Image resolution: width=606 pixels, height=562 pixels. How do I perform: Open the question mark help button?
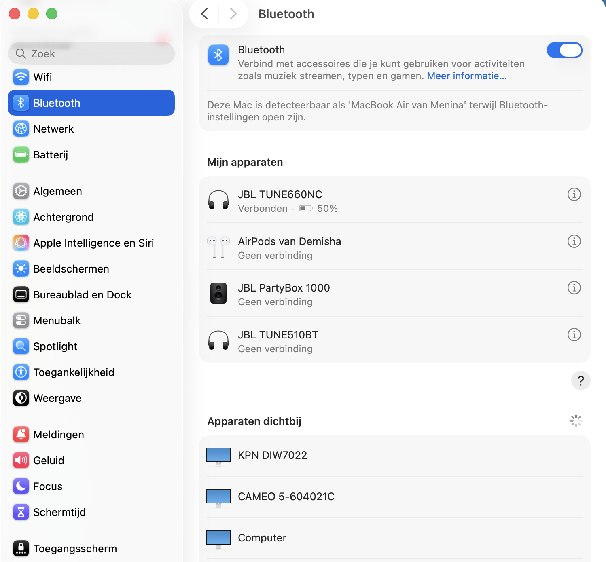coord(581,380)
